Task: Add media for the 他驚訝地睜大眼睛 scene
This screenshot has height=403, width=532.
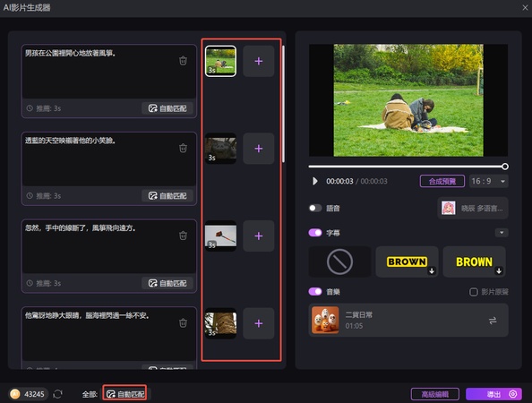Action: point(259,323)
